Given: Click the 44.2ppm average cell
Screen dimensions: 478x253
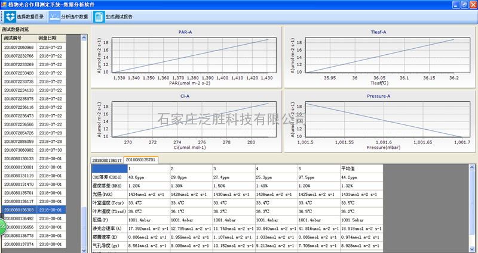Looking at the screenshot, I should coord(361,177).
